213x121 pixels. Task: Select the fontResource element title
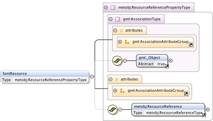15,73
